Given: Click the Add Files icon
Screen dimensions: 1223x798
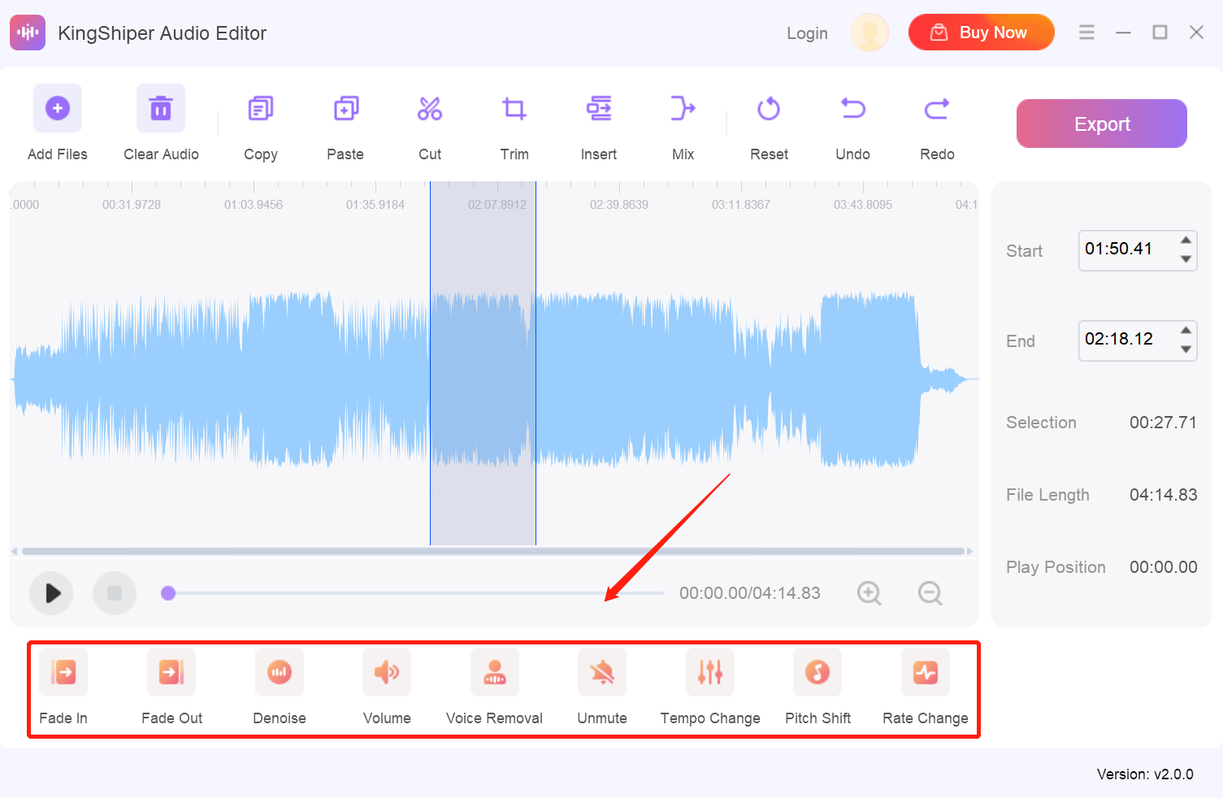Looking at the screenshot, I should click(58, 108).
